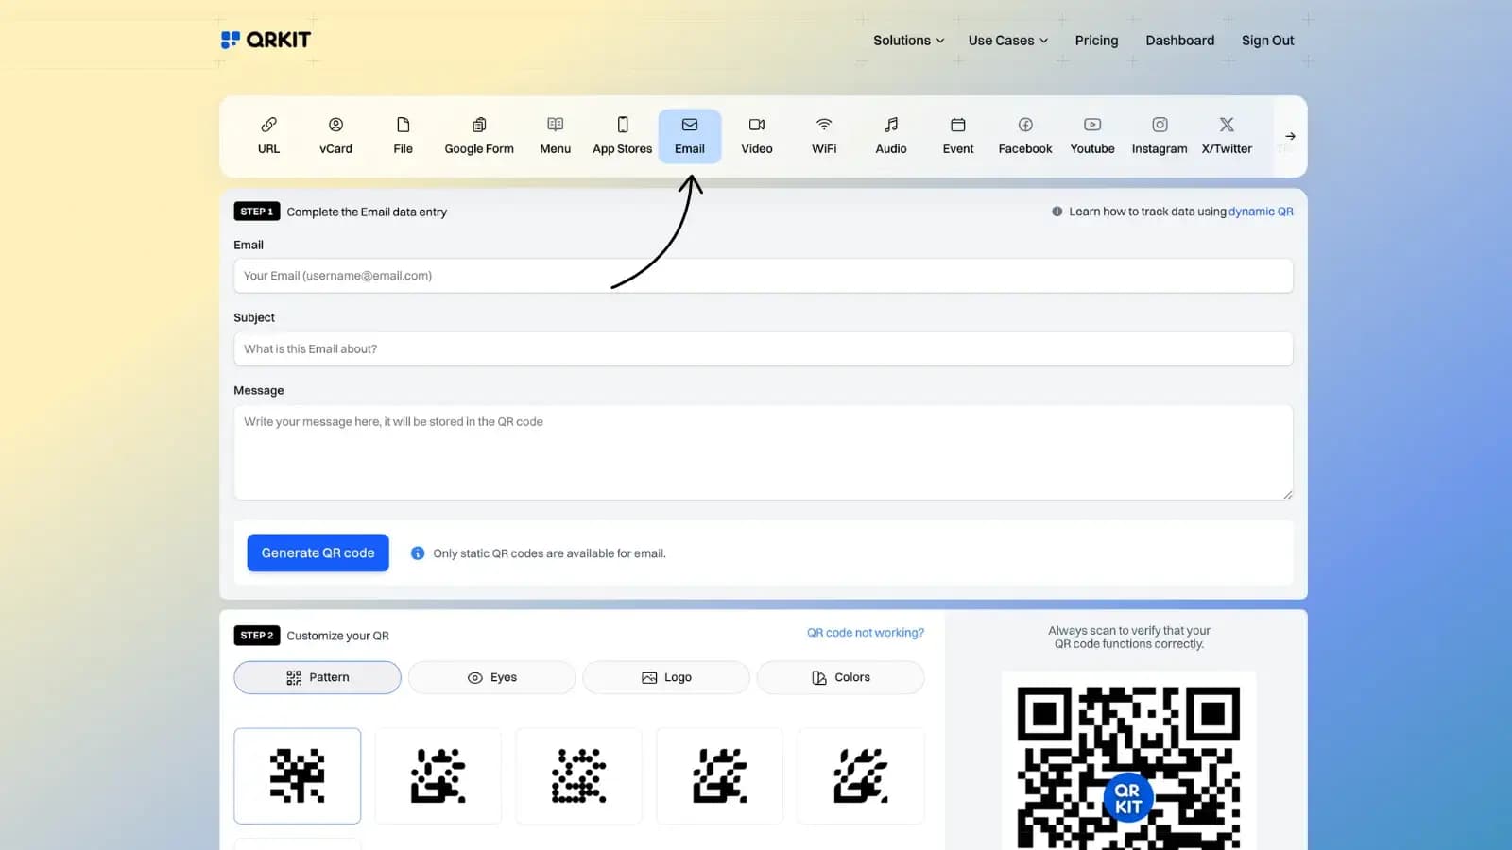Click the Email address input field
The image size is (1512, 850).
[x=764, y=276]
